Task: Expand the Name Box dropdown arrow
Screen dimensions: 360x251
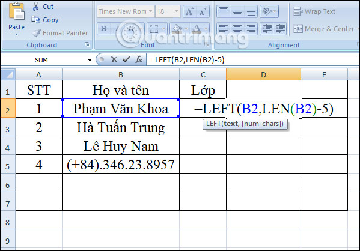Action: (x=90, y=60)
